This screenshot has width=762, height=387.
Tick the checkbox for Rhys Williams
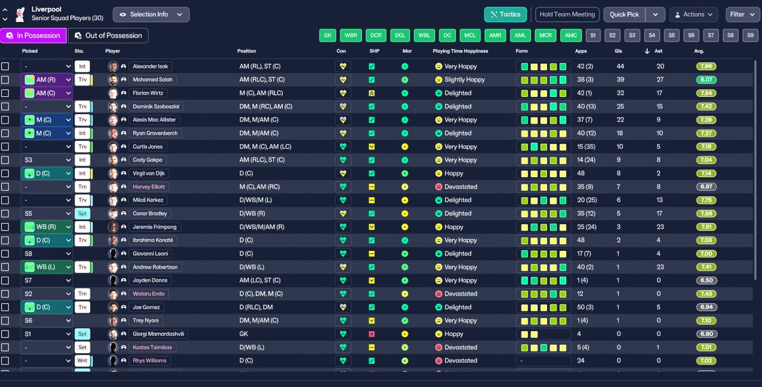click(x=5, y=361)
